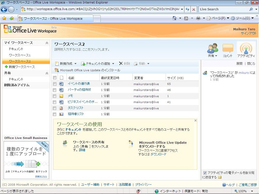259x194 pixels.
Task: Click the Refresh page icon
Action: click(x=187, y=9)
